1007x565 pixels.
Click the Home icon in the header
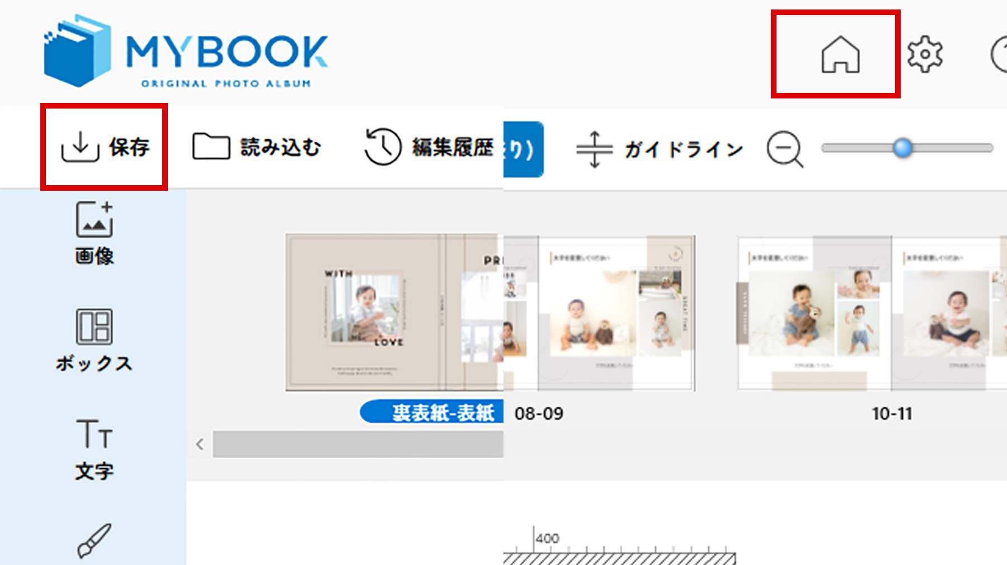(840, 54)
